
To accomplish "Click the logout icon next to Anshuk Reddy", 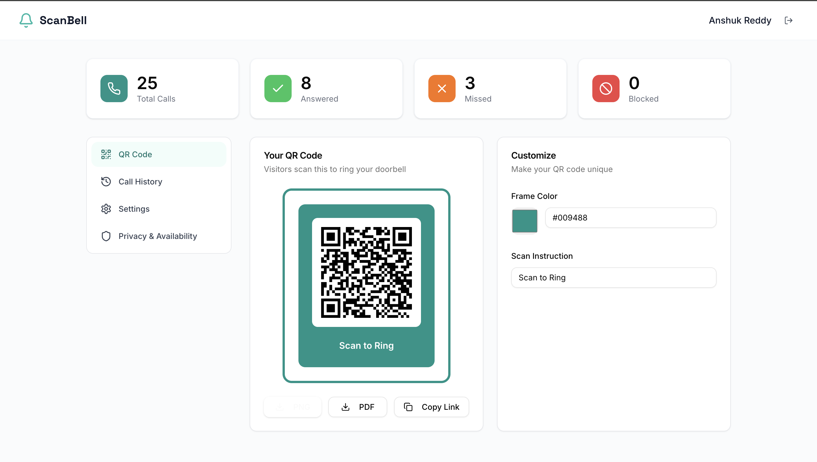I will [788, 21].
